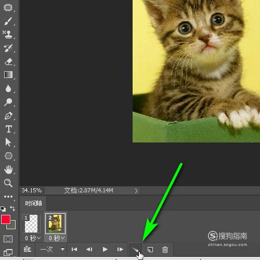Select the Brush tool

pyautogui.click(x=8, y=21)
